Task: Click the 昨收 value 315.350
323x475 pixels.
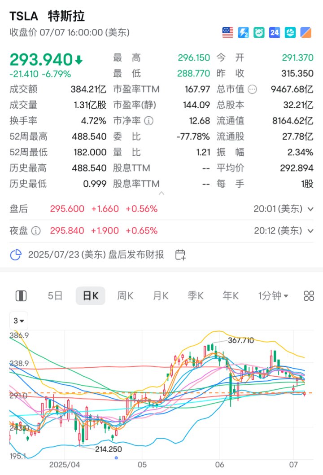Action: pos(297,73)
